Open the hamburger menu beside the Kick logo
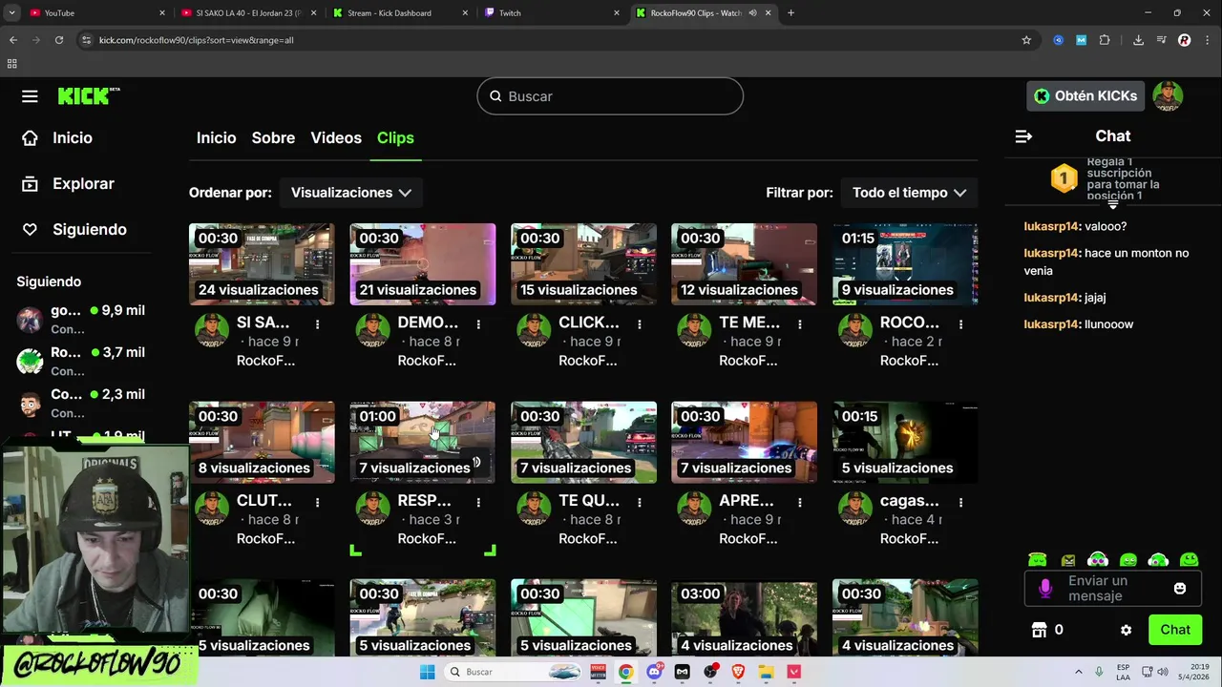The image size is (1222, 687). tap(30, 96)
